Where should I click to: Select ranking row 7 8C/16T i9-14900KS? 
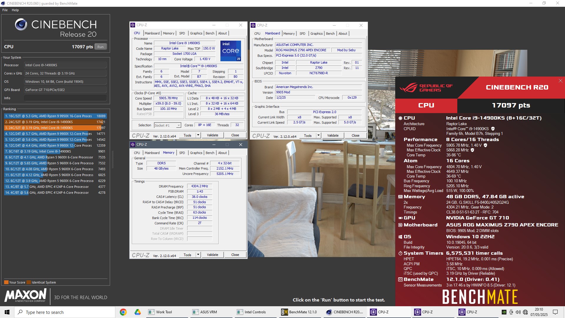[x=55, y=151]
